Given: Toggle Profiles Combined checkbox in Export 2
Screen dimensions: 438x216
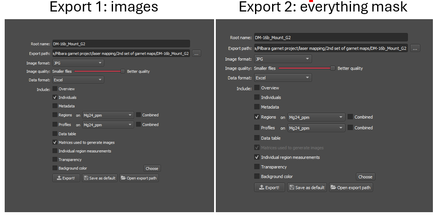Looking at the screenshot, I should (350, 127).
